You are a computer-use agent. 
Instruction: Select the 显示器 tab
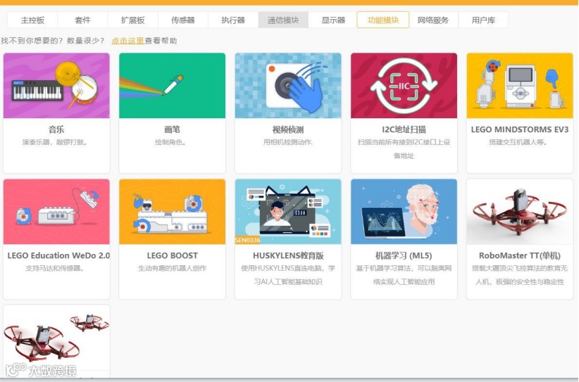(x=333, y=20)
